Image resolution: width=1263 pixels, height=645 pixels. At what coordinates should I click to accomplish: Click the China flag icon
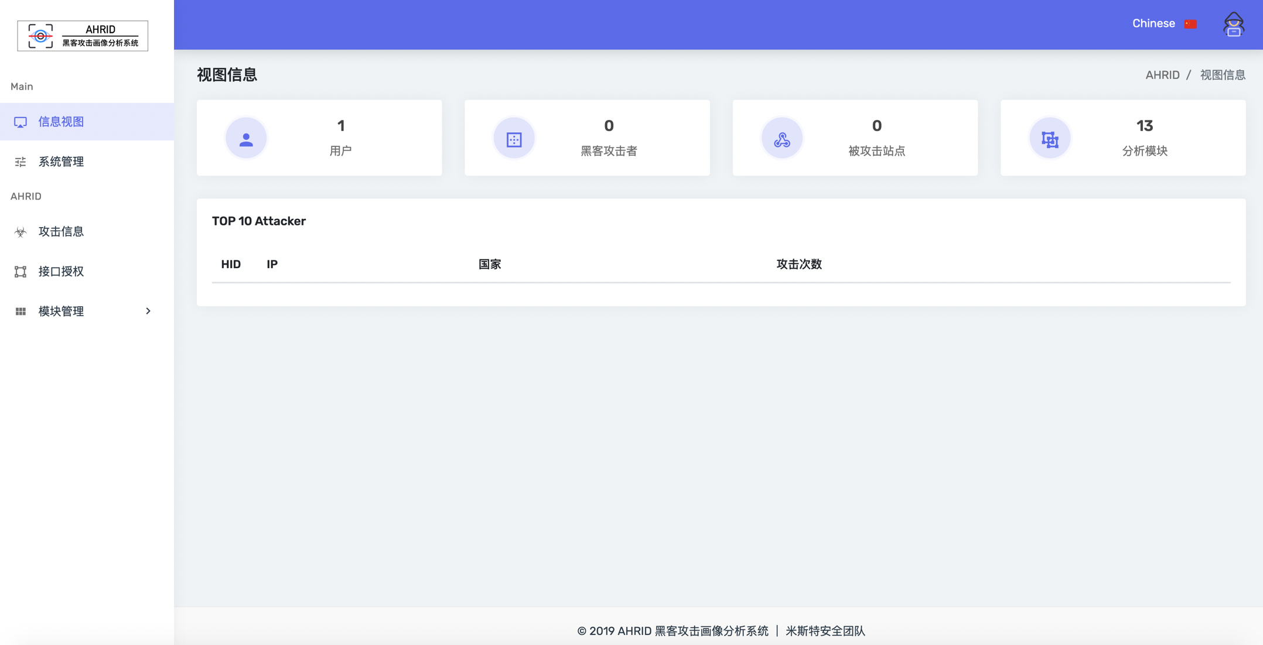point(1190,24)
